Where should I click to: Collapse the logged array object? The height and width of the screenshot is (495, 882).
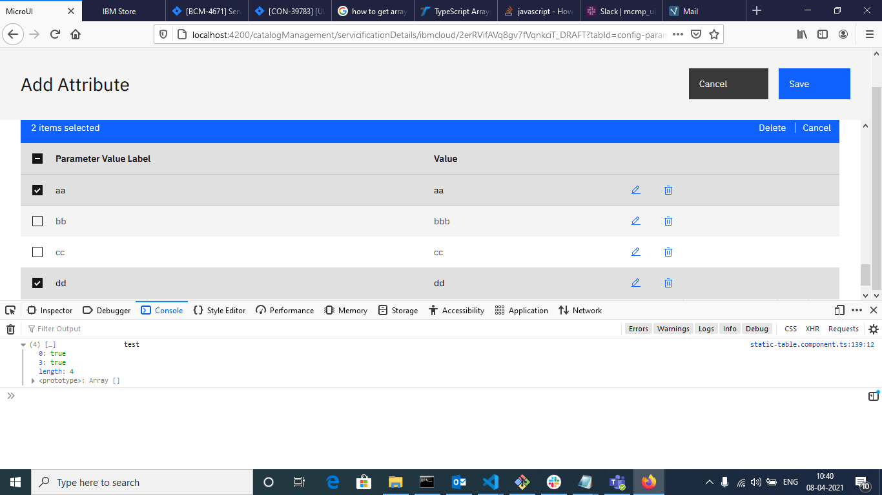tap(23, 345)
